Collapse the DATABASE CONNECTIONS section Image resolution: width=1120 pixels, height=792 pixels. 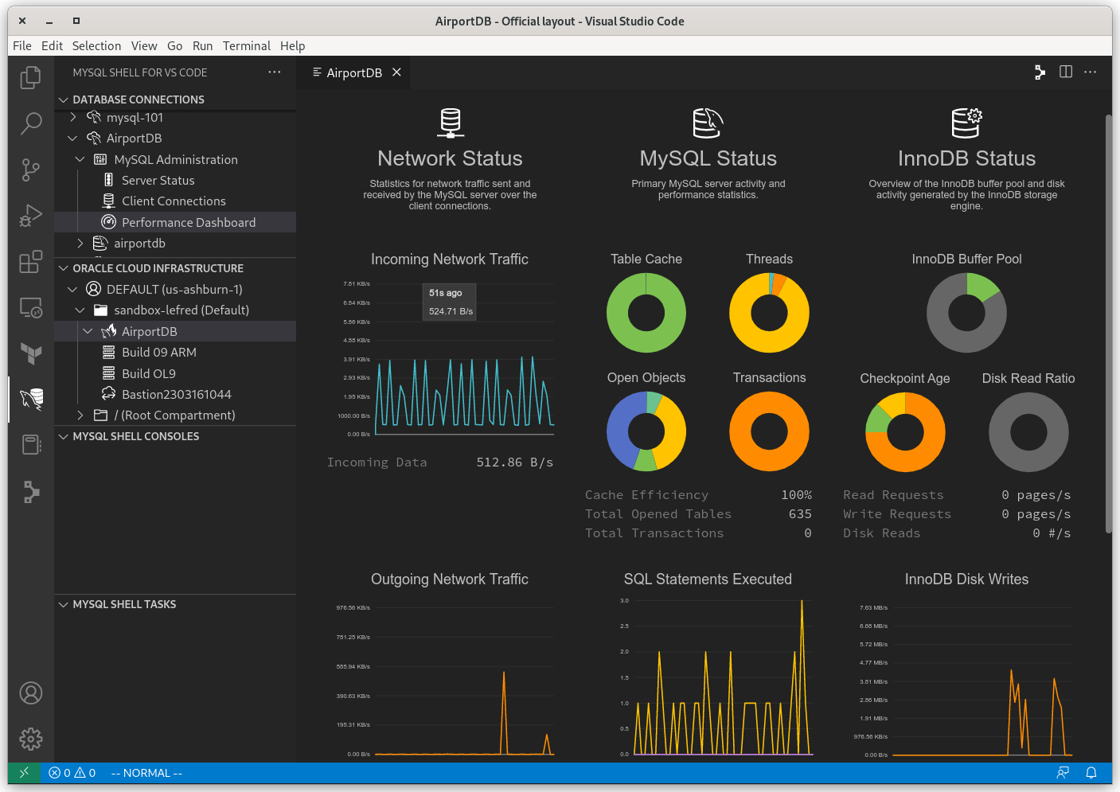tap(64, 99)
